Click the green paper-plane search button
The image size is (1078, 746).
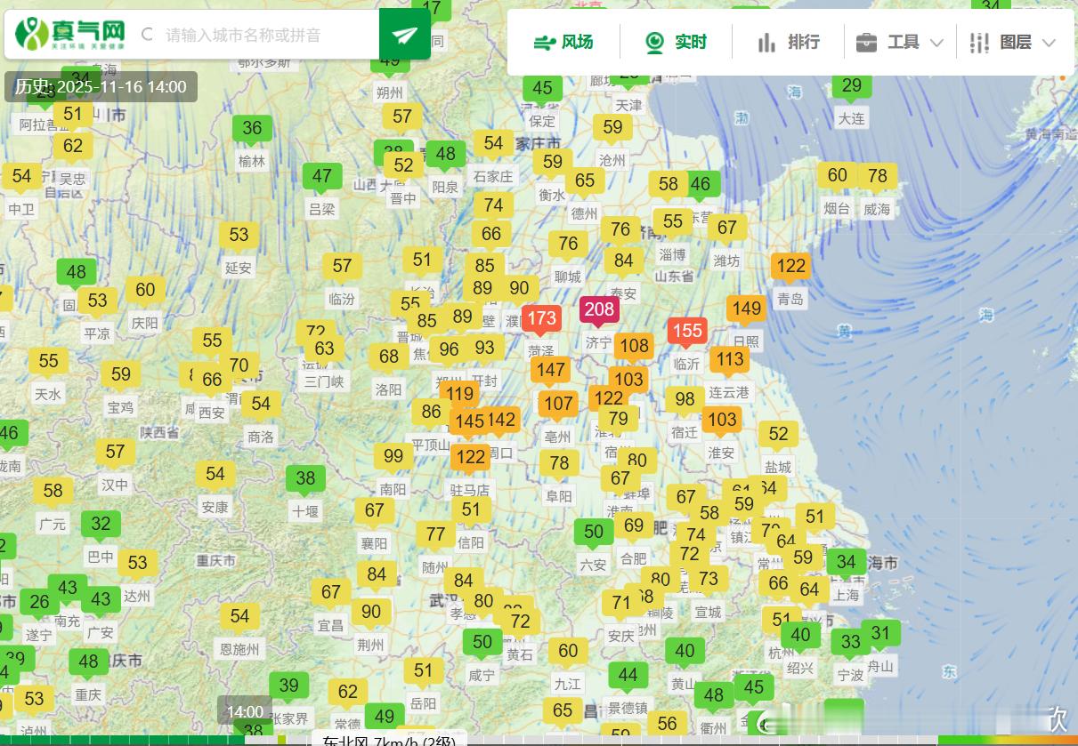pos(405,35)
